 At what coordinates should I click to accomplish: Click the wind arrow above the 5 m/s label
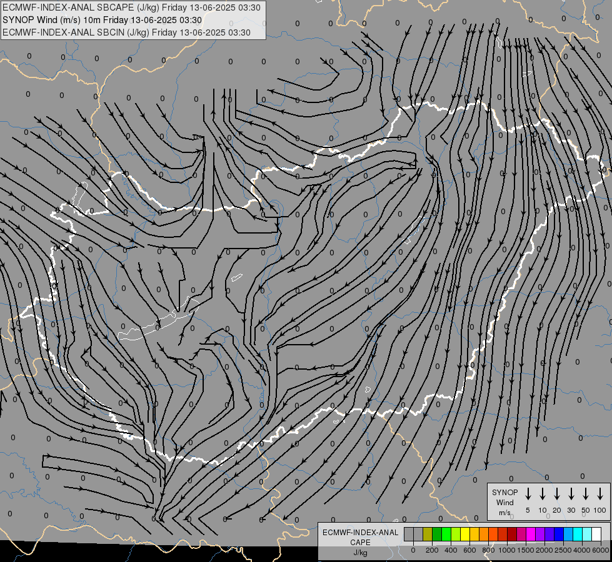(x=528, y=494)
